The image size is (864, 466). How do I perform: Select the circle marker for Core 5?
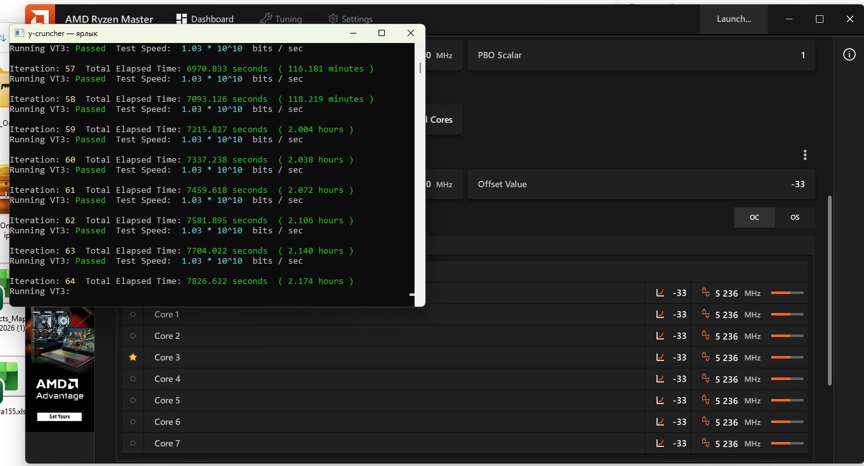pos(133,400)
